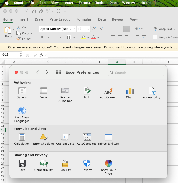Image resolution: width=178 pixels, height=183 pixels.
Task: Expand the font name dropdown
Action: click(73, 29)
